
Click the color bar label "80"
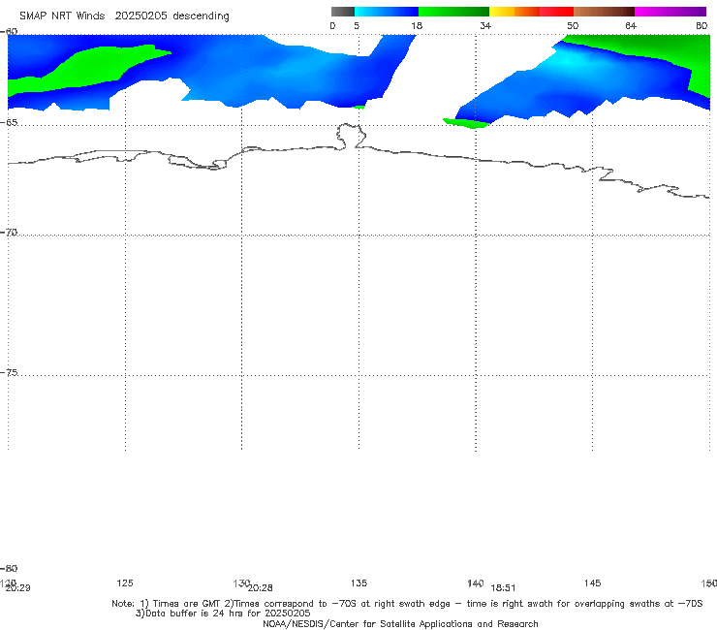tap(701, 25)
